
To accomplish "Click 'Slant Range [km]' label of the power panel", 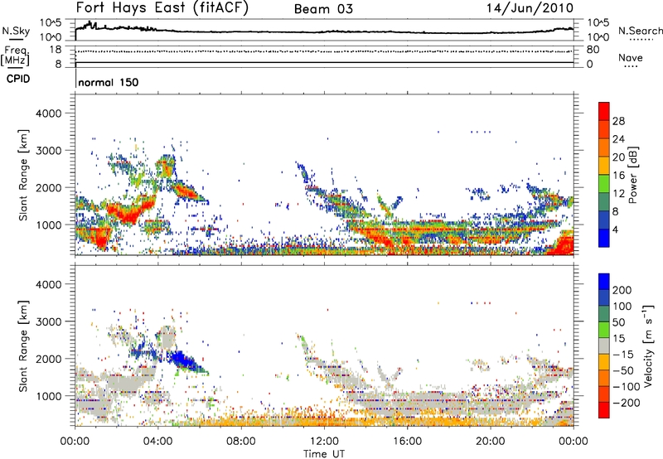I will (x=23, y=175).
